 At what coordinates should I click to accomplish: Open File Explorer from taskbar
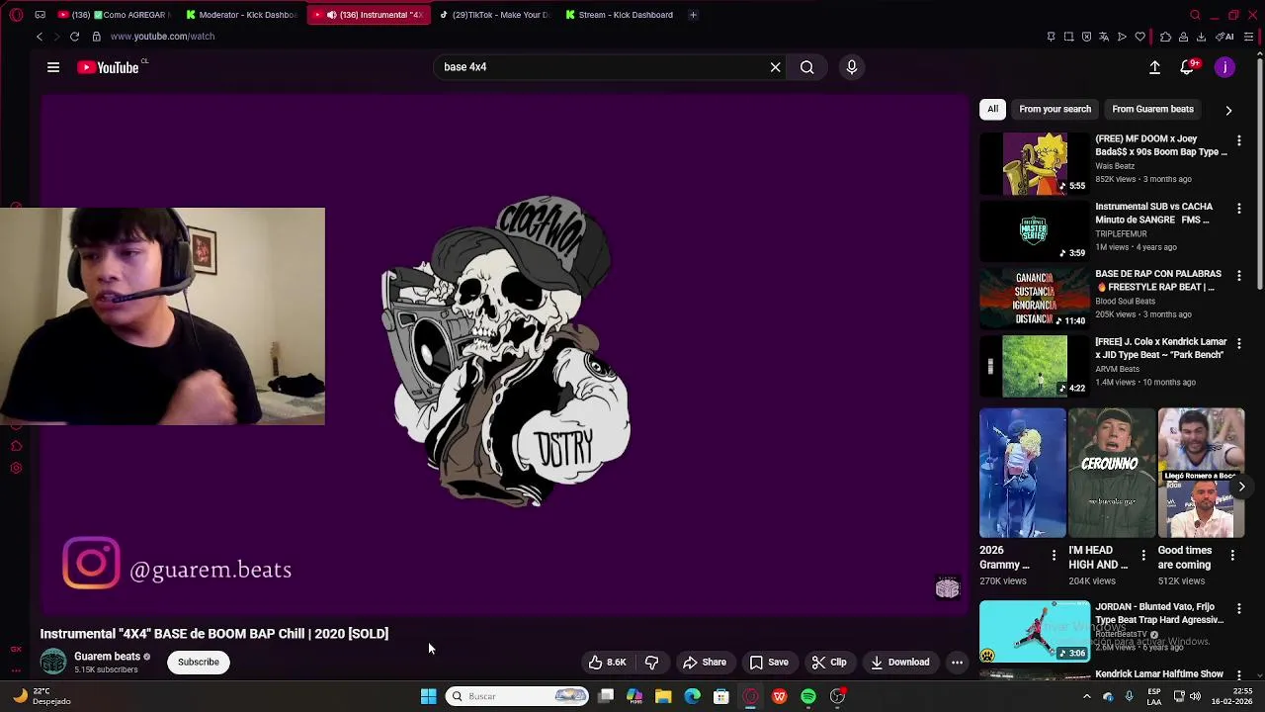663,696
